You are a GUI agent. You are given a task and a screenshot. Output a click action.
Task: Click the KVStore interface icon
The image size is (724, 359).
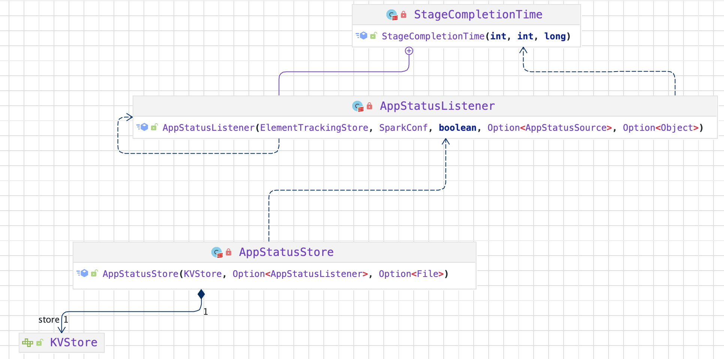28,343
